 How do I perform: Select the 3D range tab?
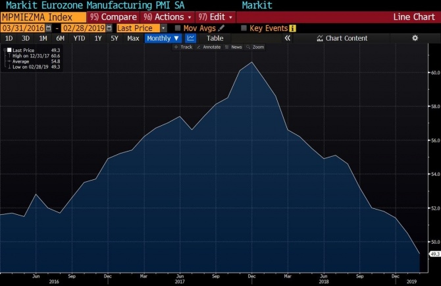[26, 38]
